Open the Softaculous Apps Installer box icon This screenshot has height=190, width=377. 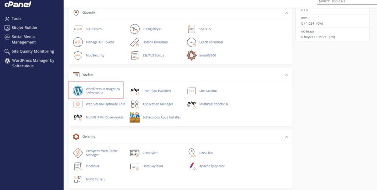[x=135, y=117]
